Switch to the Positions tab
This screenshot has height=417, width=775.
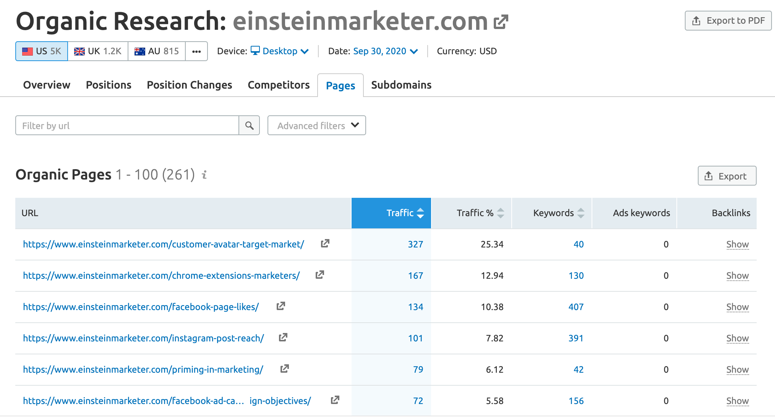[109, 85]
